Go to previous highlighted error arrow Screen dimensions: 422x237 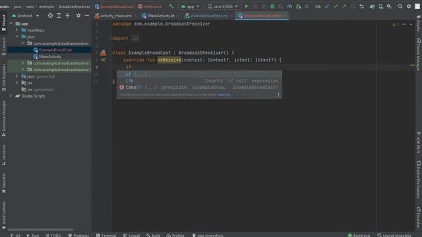tap(404, 24)
